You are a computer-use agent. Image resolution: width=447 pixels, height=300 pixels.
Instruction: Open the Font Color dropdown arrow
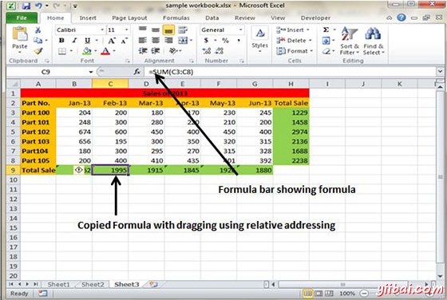(x=114, y=51)
